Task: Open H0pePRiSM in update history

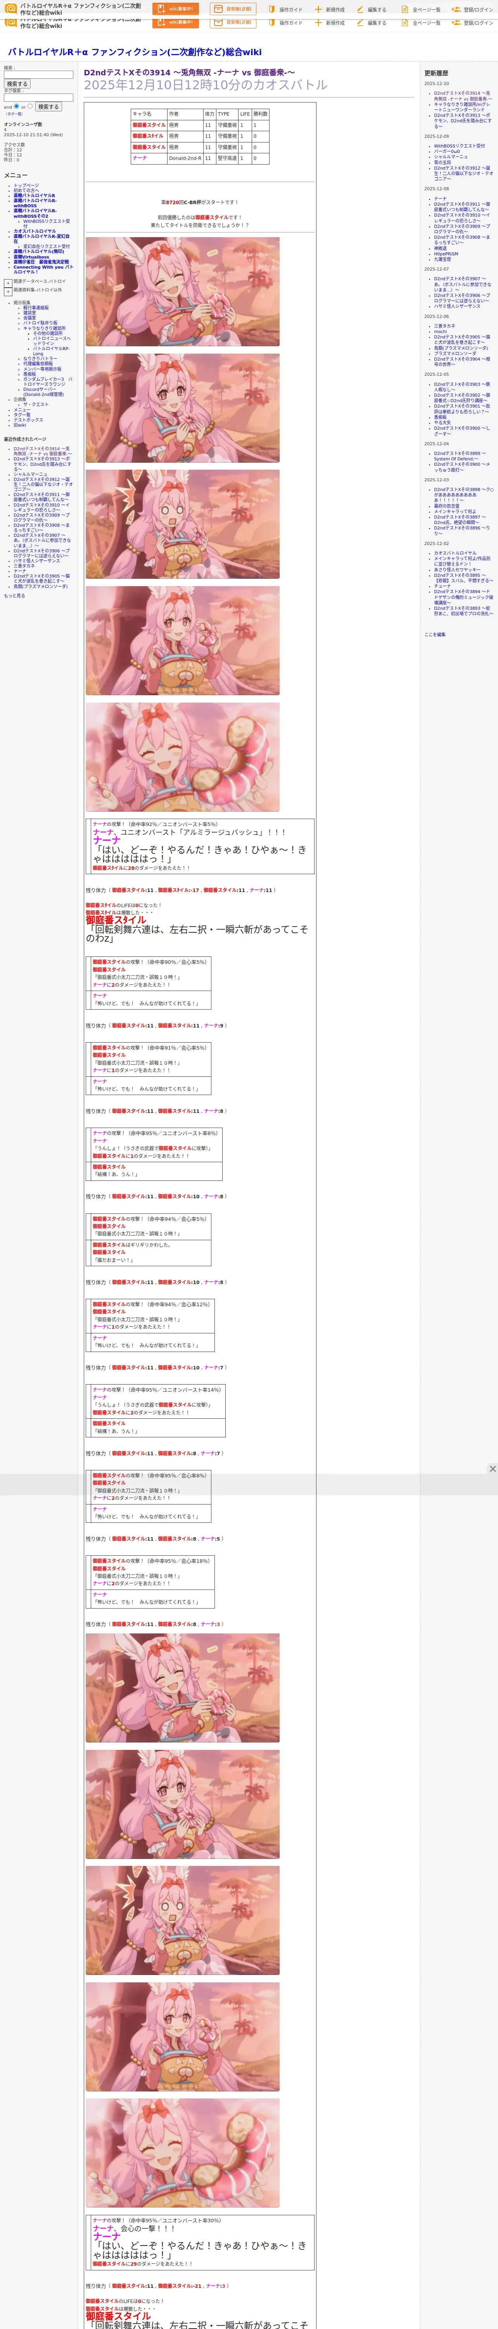Action: pos(446,254)
